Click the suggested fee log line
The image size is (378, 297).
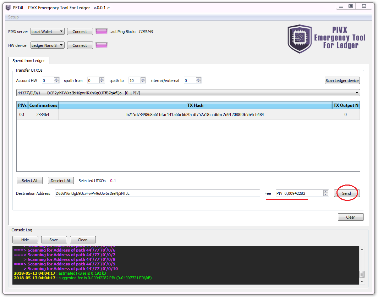point(83,278)
